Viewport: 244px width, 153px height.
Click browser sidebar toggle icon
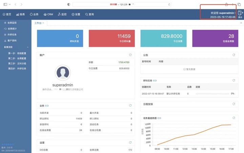click(x=5, y=4)
